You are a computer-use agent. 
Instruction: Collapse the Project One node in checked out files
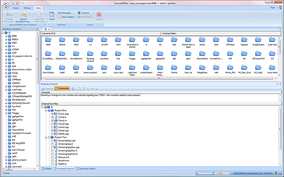pyautogui.click(x=45, y=110)
